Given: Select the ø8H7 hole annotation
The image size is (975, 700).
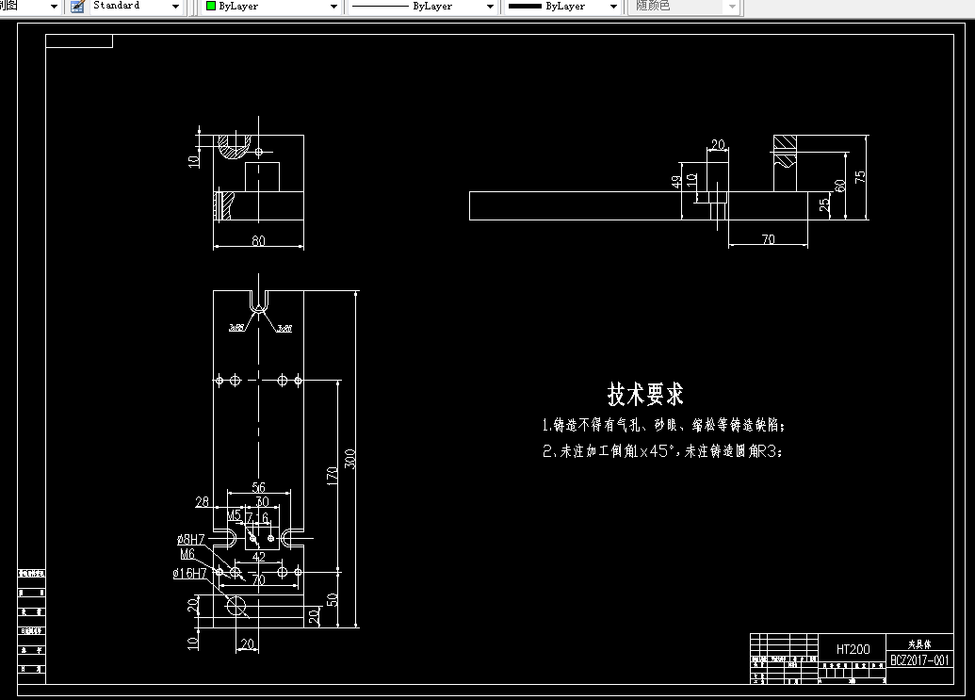Looking at the screenshot, I should [x=191, y=539].
